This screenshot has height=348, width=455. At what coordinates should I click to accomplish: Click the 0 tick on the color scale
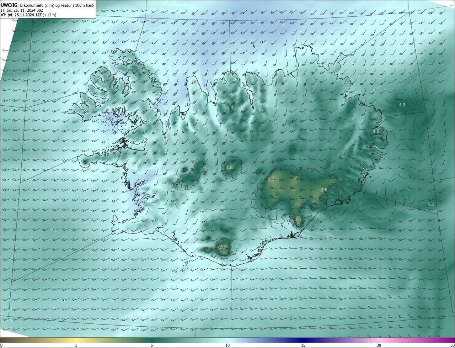[1, 345]
